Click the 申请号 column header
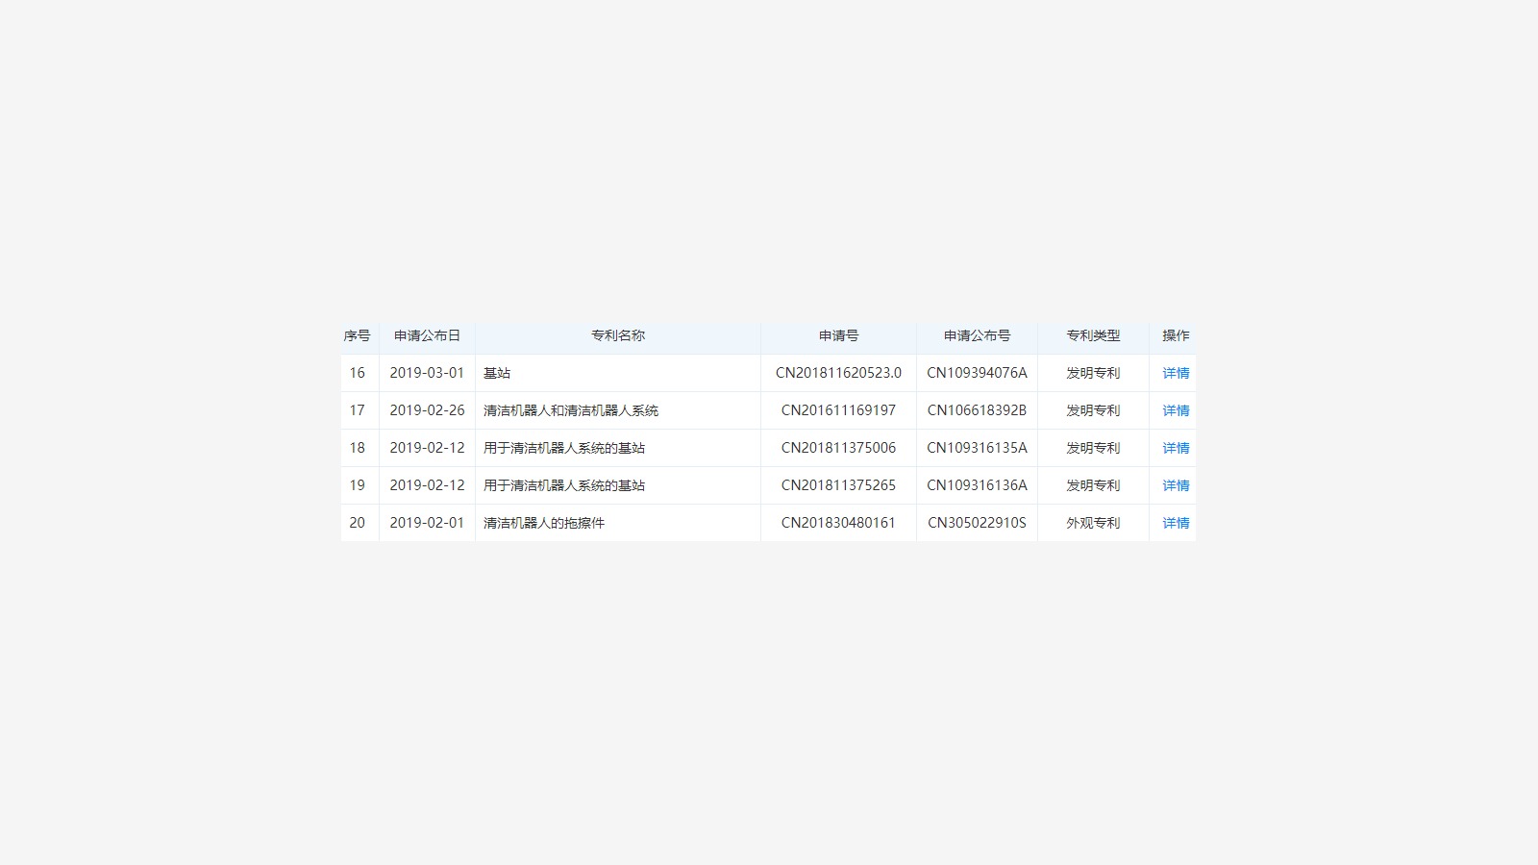This screenshot has width=1538, height=865. click(838, 335)
